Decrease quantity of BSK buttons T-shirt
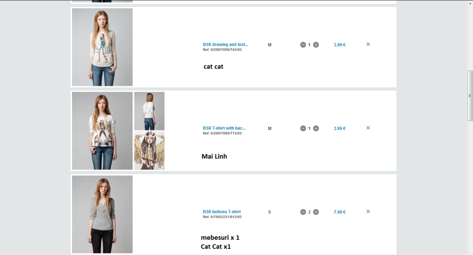This screenshot has width=473, height=255. coord(303,212)
